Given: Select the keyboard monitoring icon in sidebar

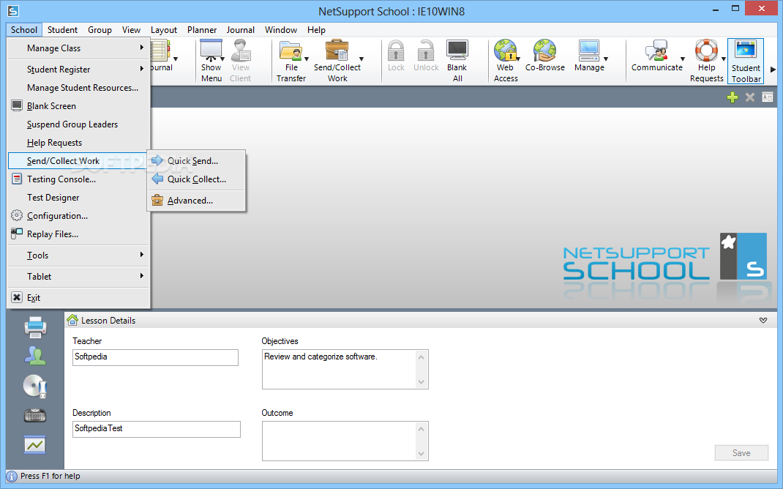Looking at the screenshot, I should coord(35,415).
